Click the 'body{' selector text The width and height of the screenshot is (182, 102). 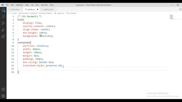(x=21, y=20)
